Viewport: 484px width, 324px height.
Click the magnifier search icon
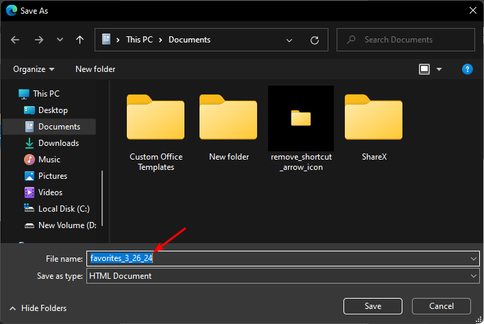point(351,40)
